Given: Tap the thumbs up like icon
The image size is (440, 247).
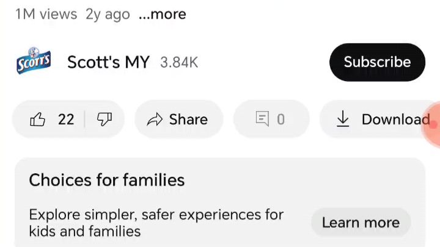Looking at the screenshot, I should 37,120.
